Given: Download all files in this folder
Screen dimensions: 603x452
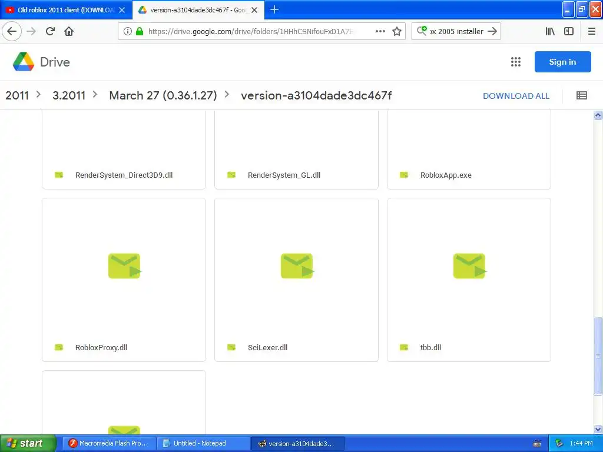Looking at the screenshot, I should [x=516, y=96].
